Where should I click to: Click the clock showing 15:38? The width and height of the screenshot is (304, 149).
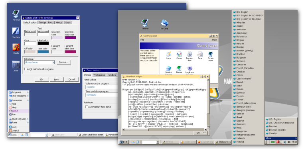click(294, 142)
